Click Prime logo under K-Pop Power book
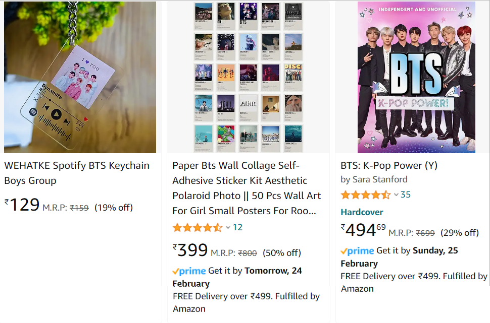This screenshot has height=323, width=490. pyautogui.click(x=357, y=251)
